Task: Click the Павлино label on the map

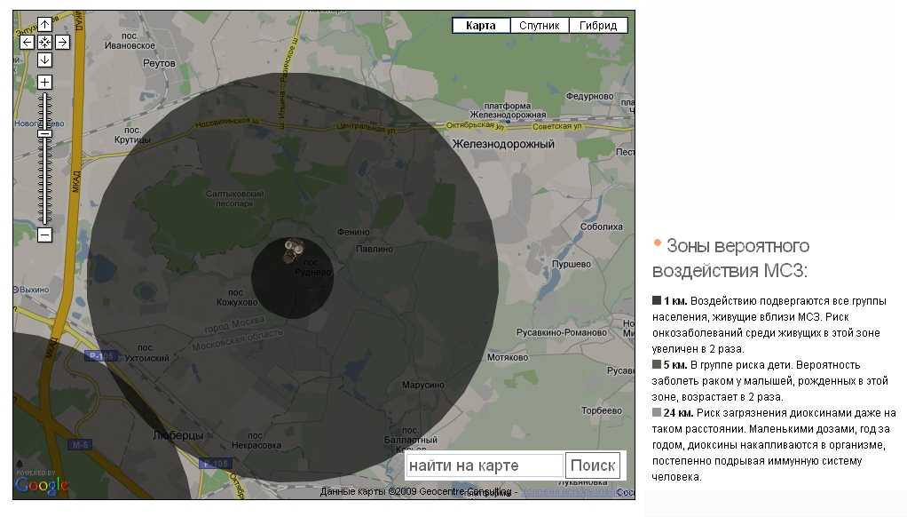Action: (375, 249)
